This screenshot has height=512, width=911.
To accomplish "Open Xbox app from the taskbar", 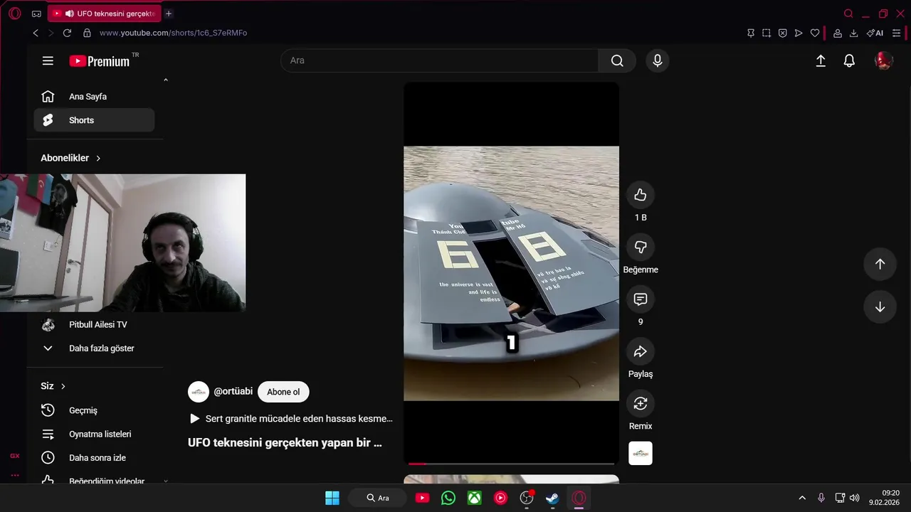I will pyautogui.click(x=474, y=498).
